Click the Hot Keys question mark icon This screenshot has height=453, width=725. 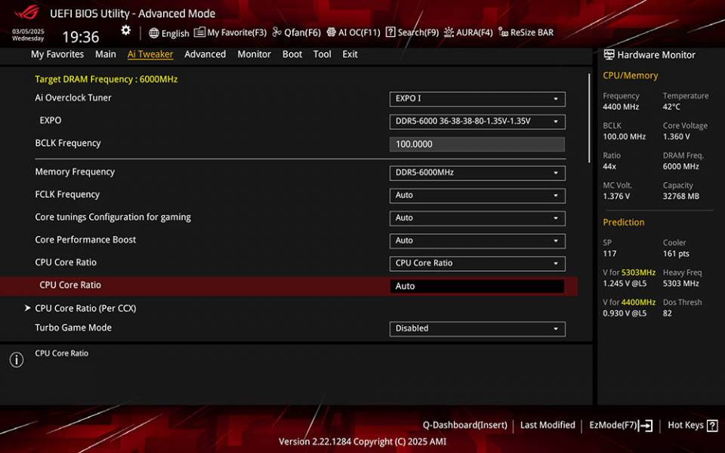point(712,425)
